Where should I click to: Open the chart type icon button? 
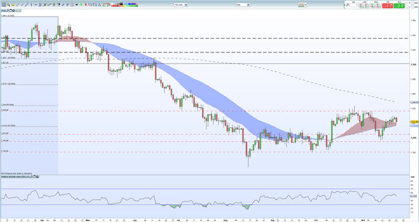point(301,5)
